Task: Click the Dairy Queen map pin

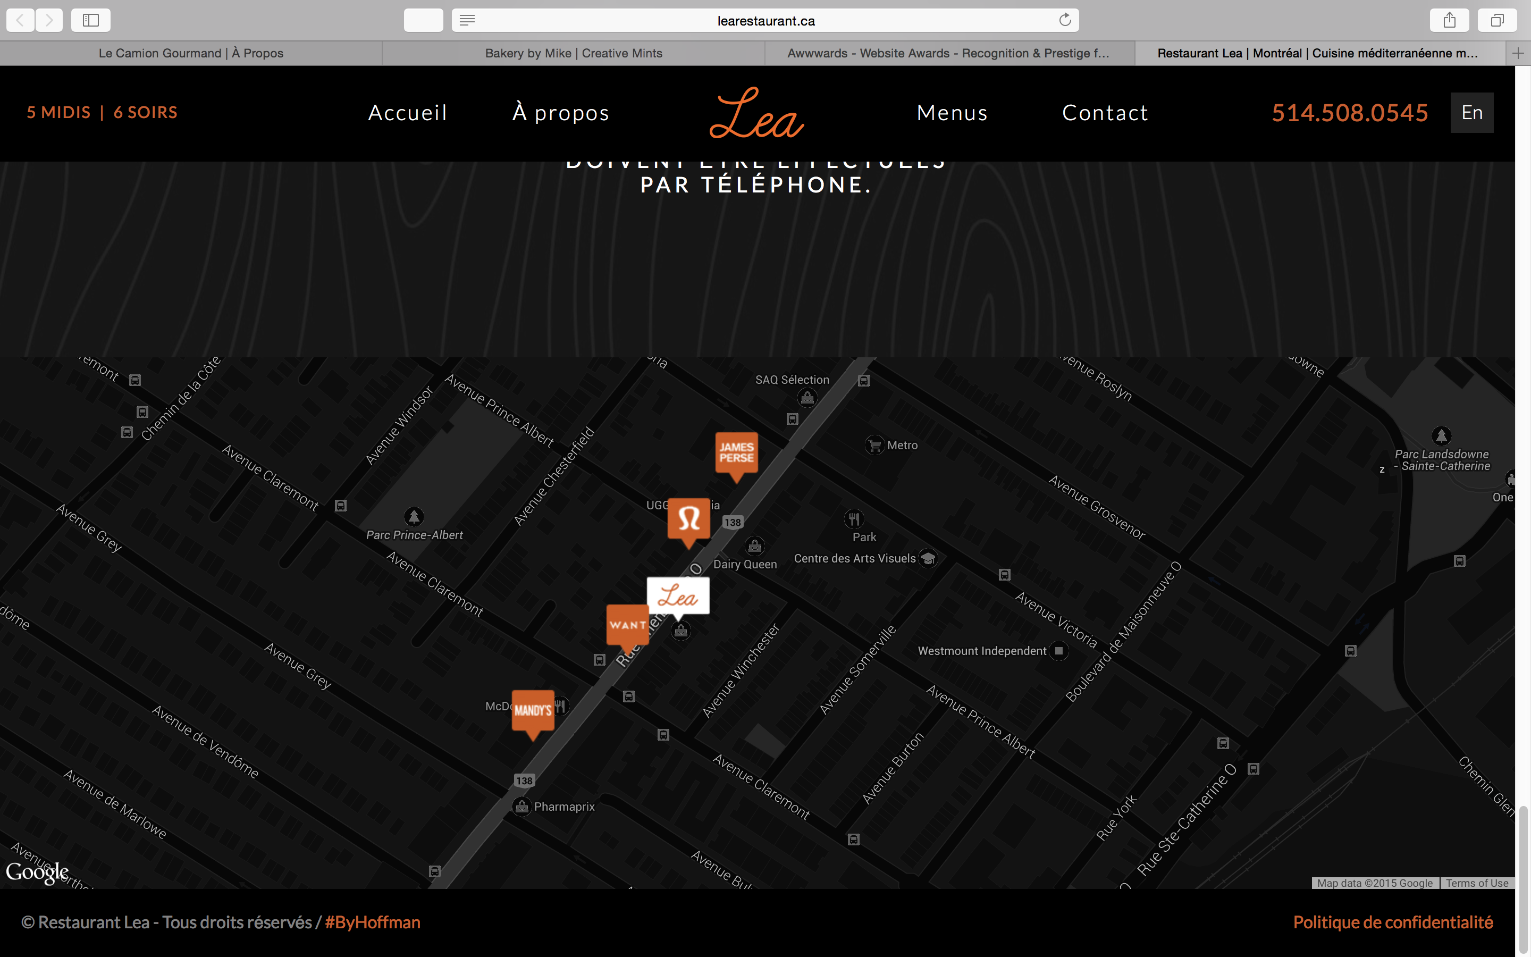Action: [x=754, y=545]
